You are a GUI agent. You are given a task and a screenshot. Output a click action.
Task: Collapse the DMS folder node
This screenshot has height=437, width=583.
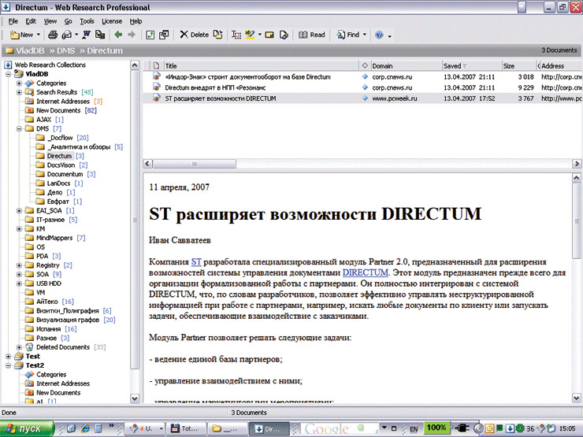(19, 128)
